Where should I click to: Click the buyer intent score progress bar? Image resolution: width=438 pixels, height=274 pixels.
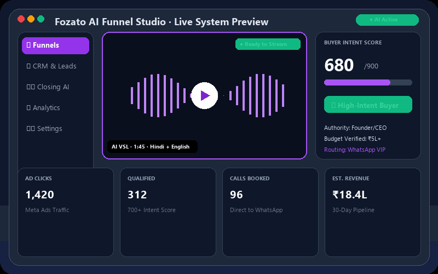(x=368, y=83)
